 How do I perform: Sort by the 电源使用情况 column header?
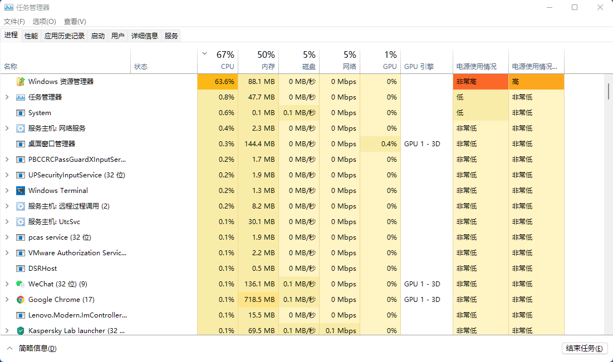[x=481, y=61]
